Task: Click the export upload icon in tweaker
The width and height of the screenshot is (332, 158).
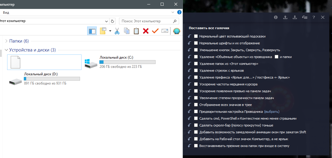Action: coord(285,17)
